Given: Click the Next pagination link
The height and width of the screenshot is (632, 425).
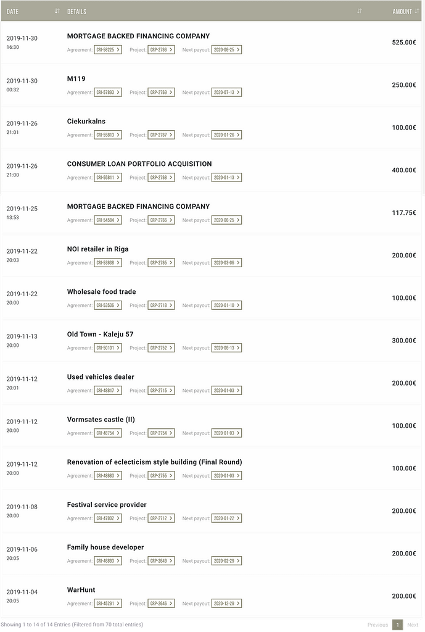Looking at the screenshot, I should coord(413,625).
